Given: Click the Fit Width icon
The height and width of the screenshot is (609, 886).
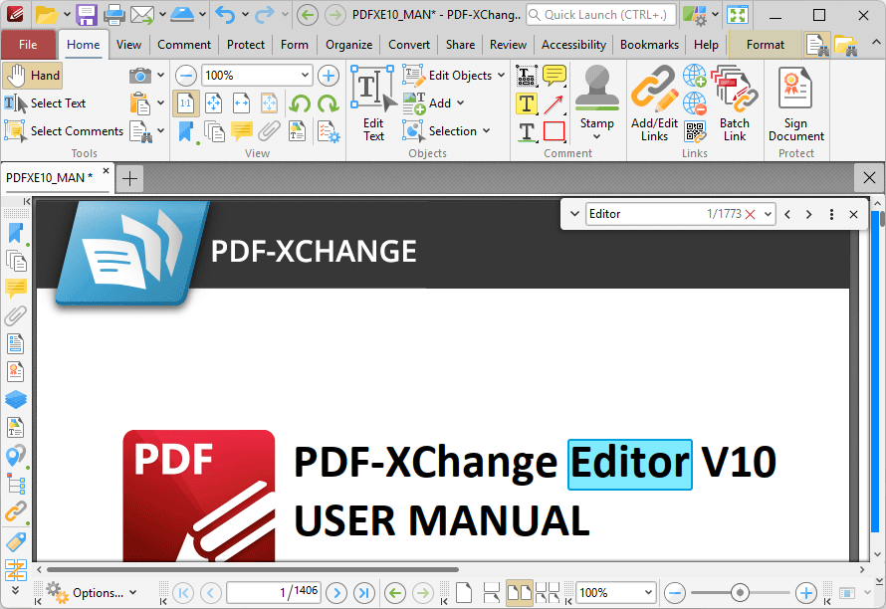Looking at the screenshot, I should click(241, 103).
